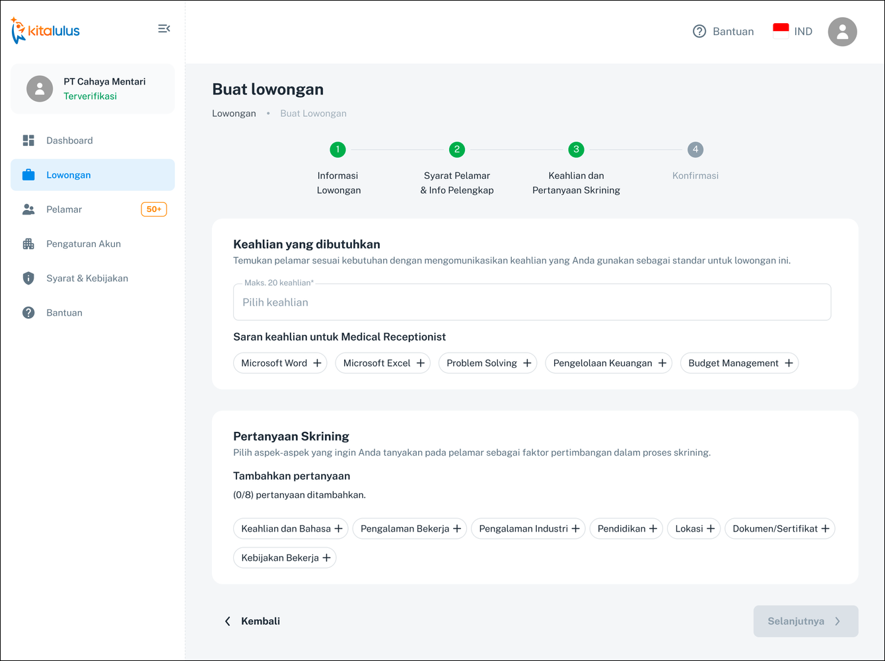This screenshot has height=661, width=885.
Task: Add the Dokumen/Sertifikat question label
Action: pos(775,529)
